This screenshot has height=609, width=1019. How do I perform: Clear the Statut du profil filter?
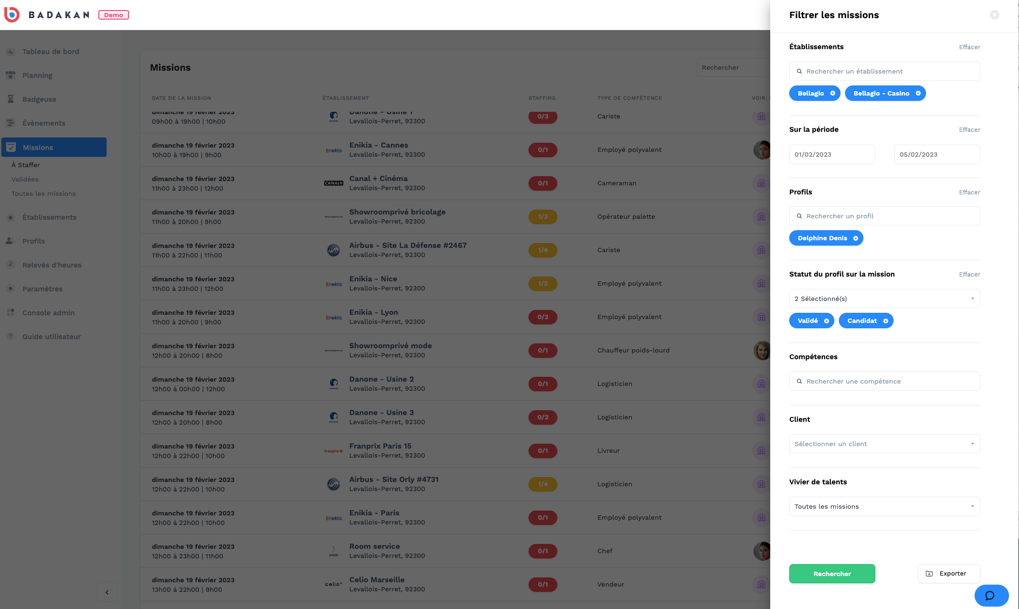click(x=969, y=274)
